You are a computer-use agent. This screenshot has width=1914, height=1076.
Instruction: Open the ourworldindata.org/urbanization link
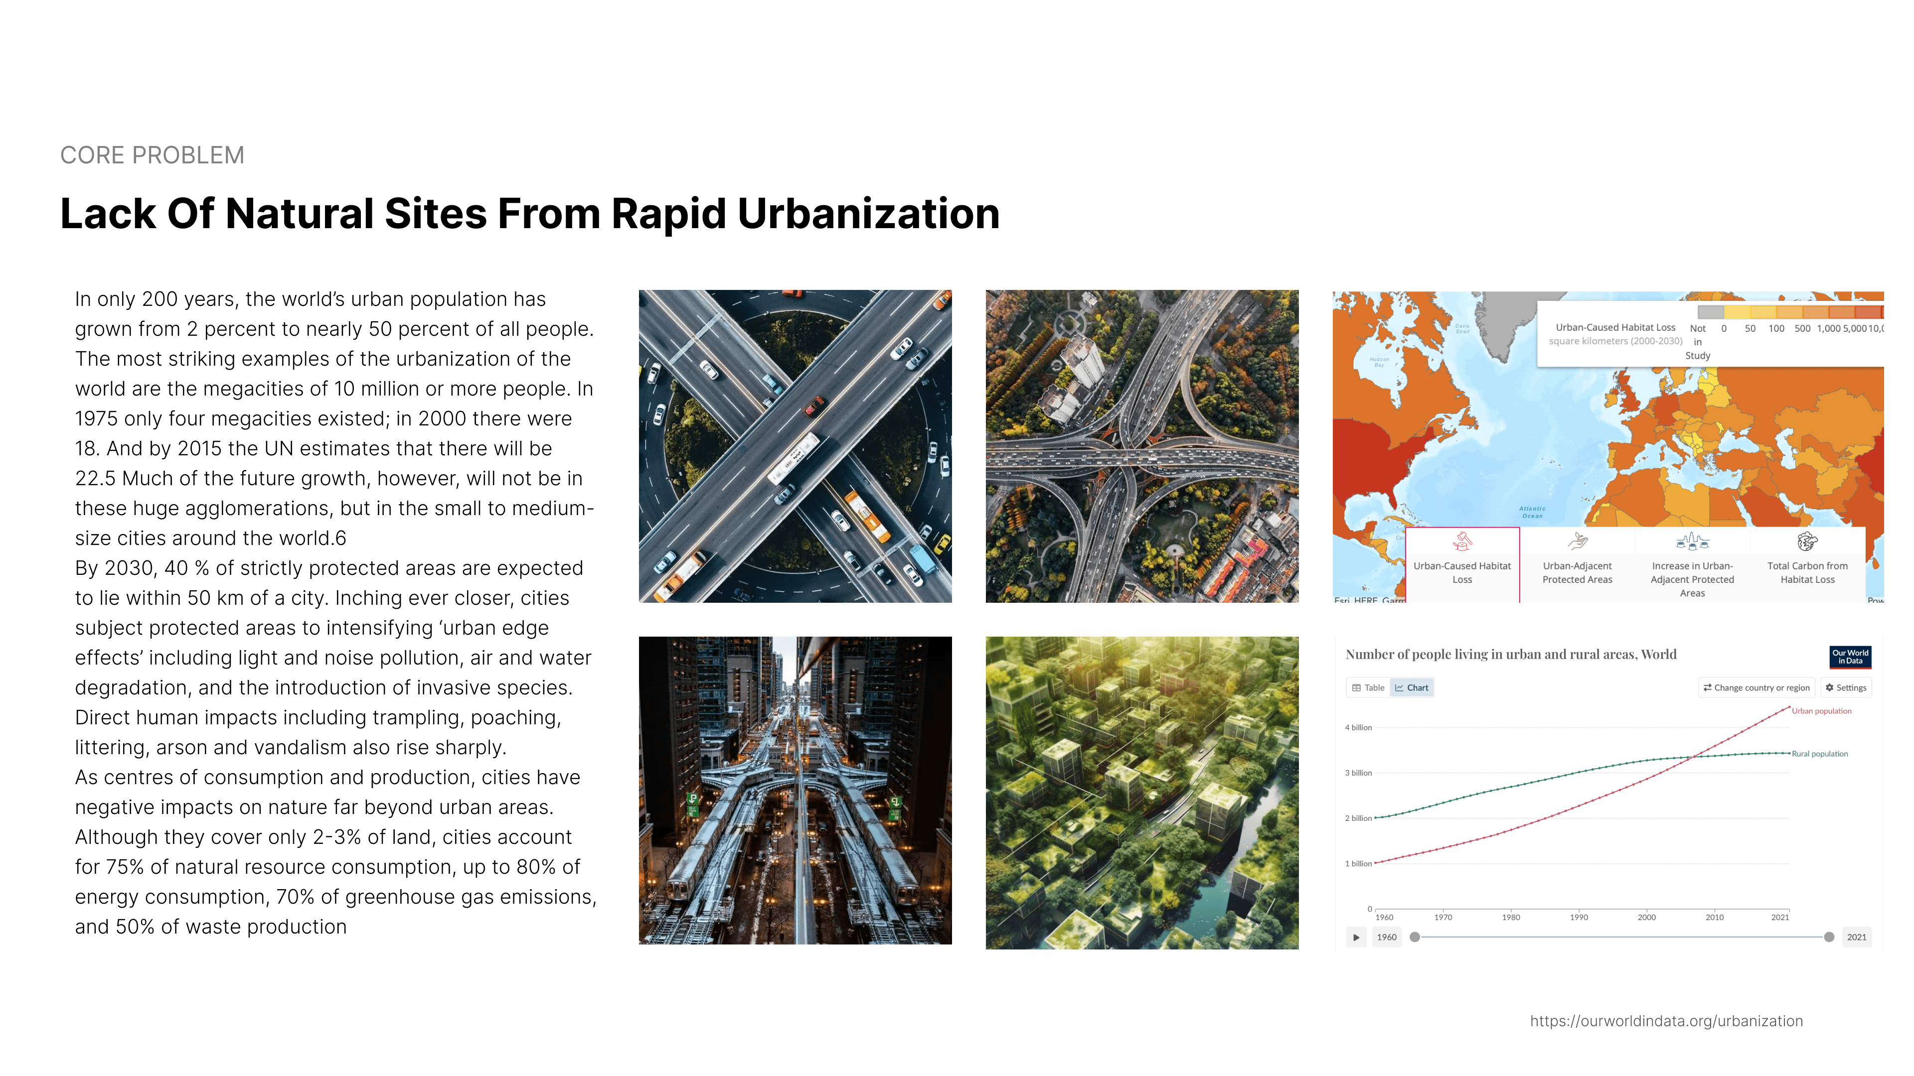tap(1666, 1021)
